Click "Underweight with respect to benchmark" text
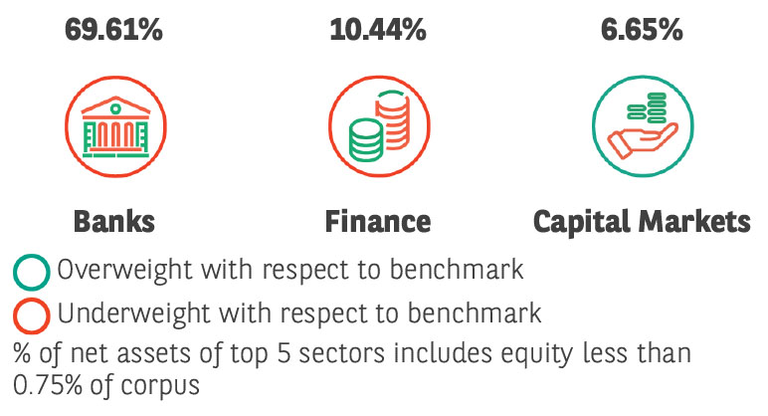This screenshot has height=416, width=768. pos(299,315)
